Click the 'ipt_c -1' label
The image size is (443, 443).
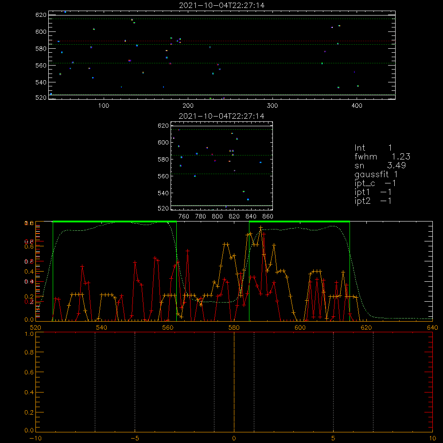(x=375, y=183)
